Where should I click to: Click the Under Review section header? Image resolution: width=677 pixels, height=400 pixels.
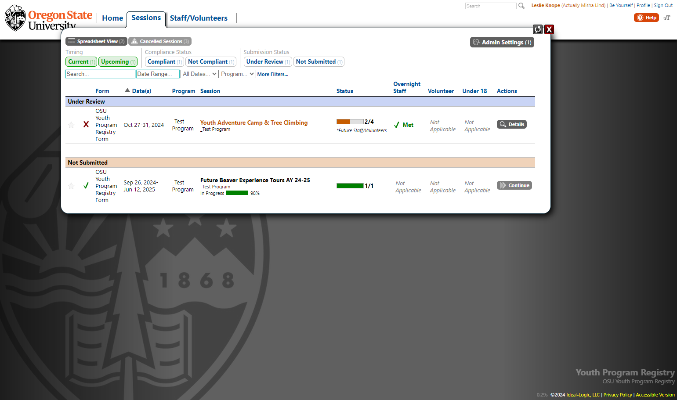[300, 101]
